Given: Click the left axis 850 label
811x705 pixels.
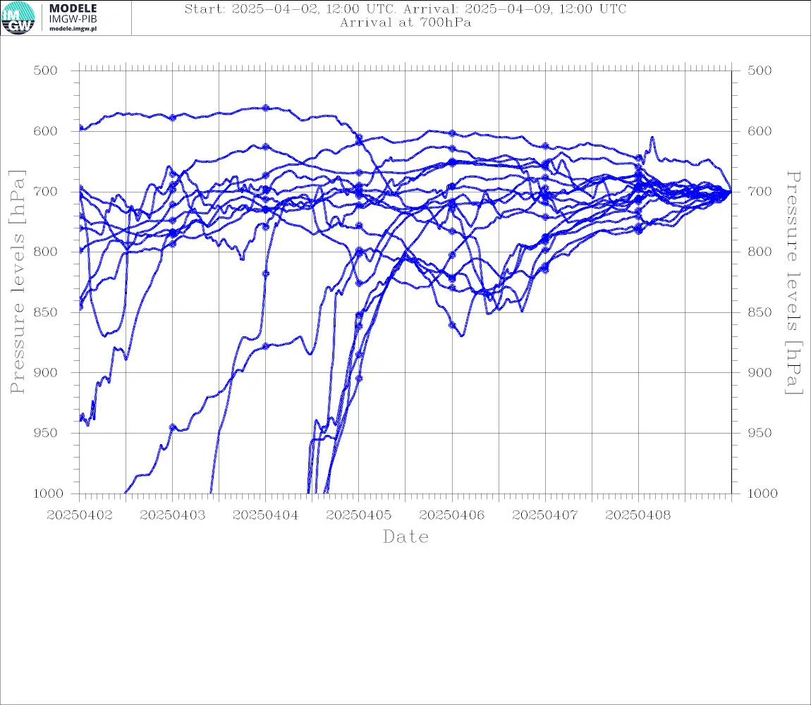Looking at the screenshot, I should (x=46, y=312).
